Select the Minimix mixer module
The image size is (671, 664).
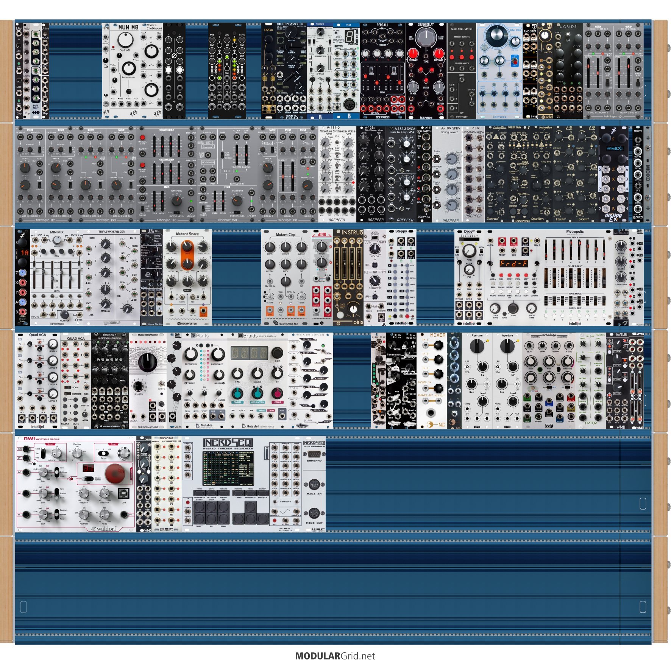57,278
